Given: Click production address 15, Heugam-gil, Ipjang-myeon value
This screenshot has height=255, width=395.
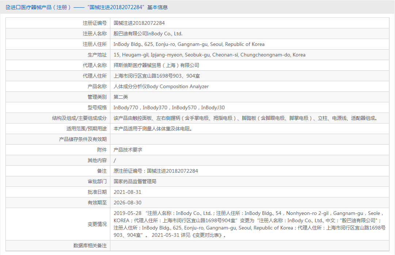Looking at the screenshot, I should 209,55.
